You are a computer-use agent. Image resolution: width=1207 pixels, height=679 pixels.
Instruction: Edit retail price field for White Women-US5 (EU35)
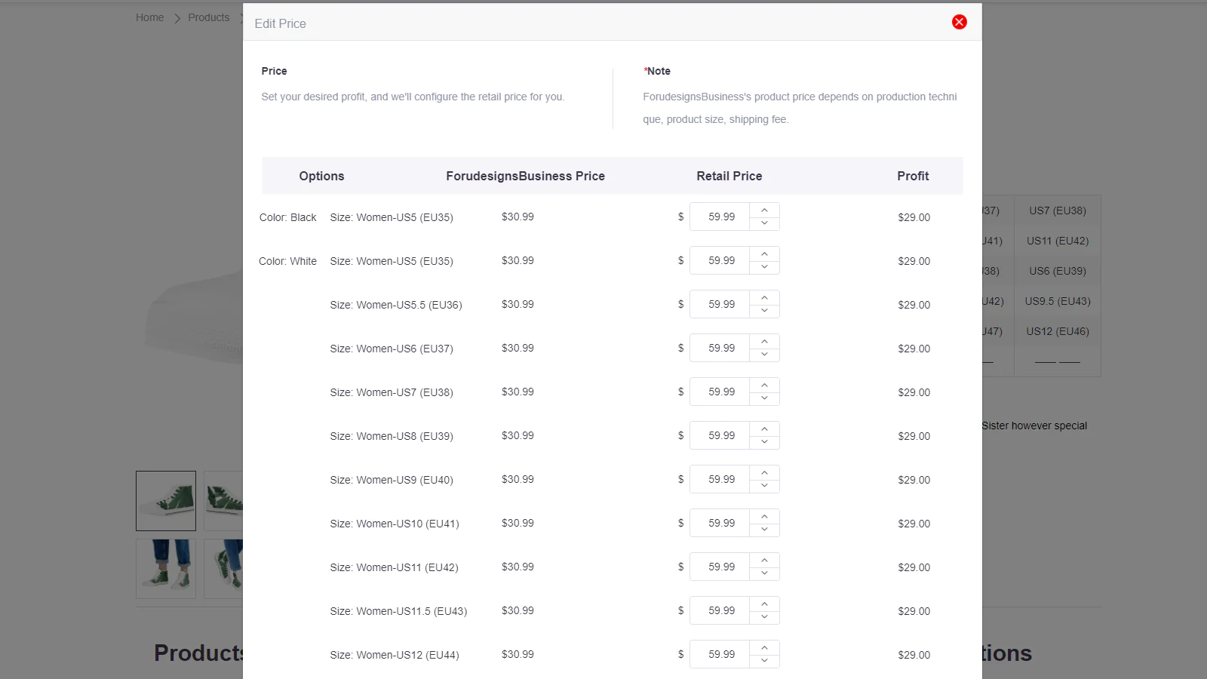(720, 260)
